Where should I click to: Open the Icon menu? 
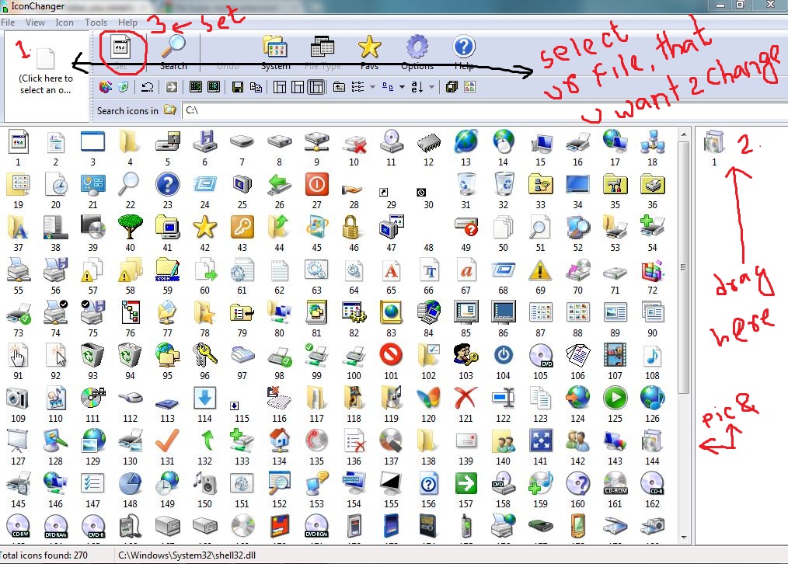pyautogui.click(x=65, y=22)
